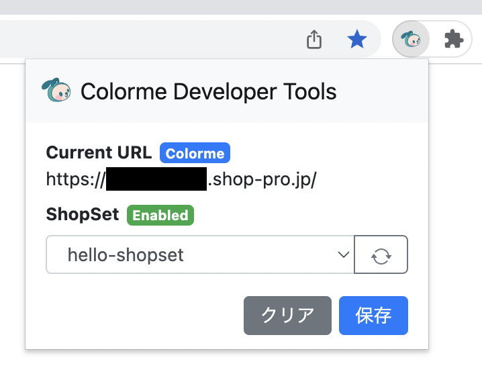Viewport: 482px width, 376px height.
Task: Click the green Enabled badge
Action: coord(160,216)
